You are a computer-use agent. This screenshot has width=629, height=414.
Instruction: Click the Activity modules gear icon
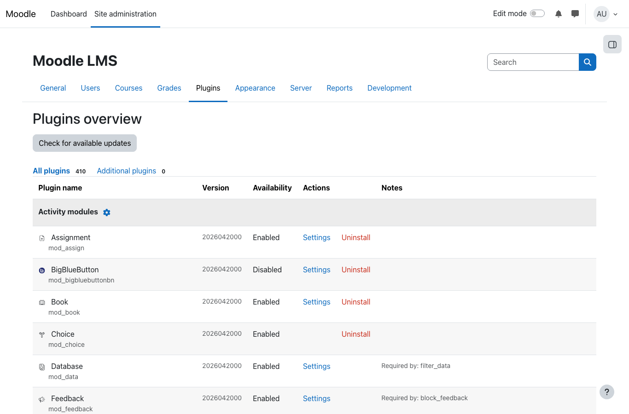click(x=107, y=212)
